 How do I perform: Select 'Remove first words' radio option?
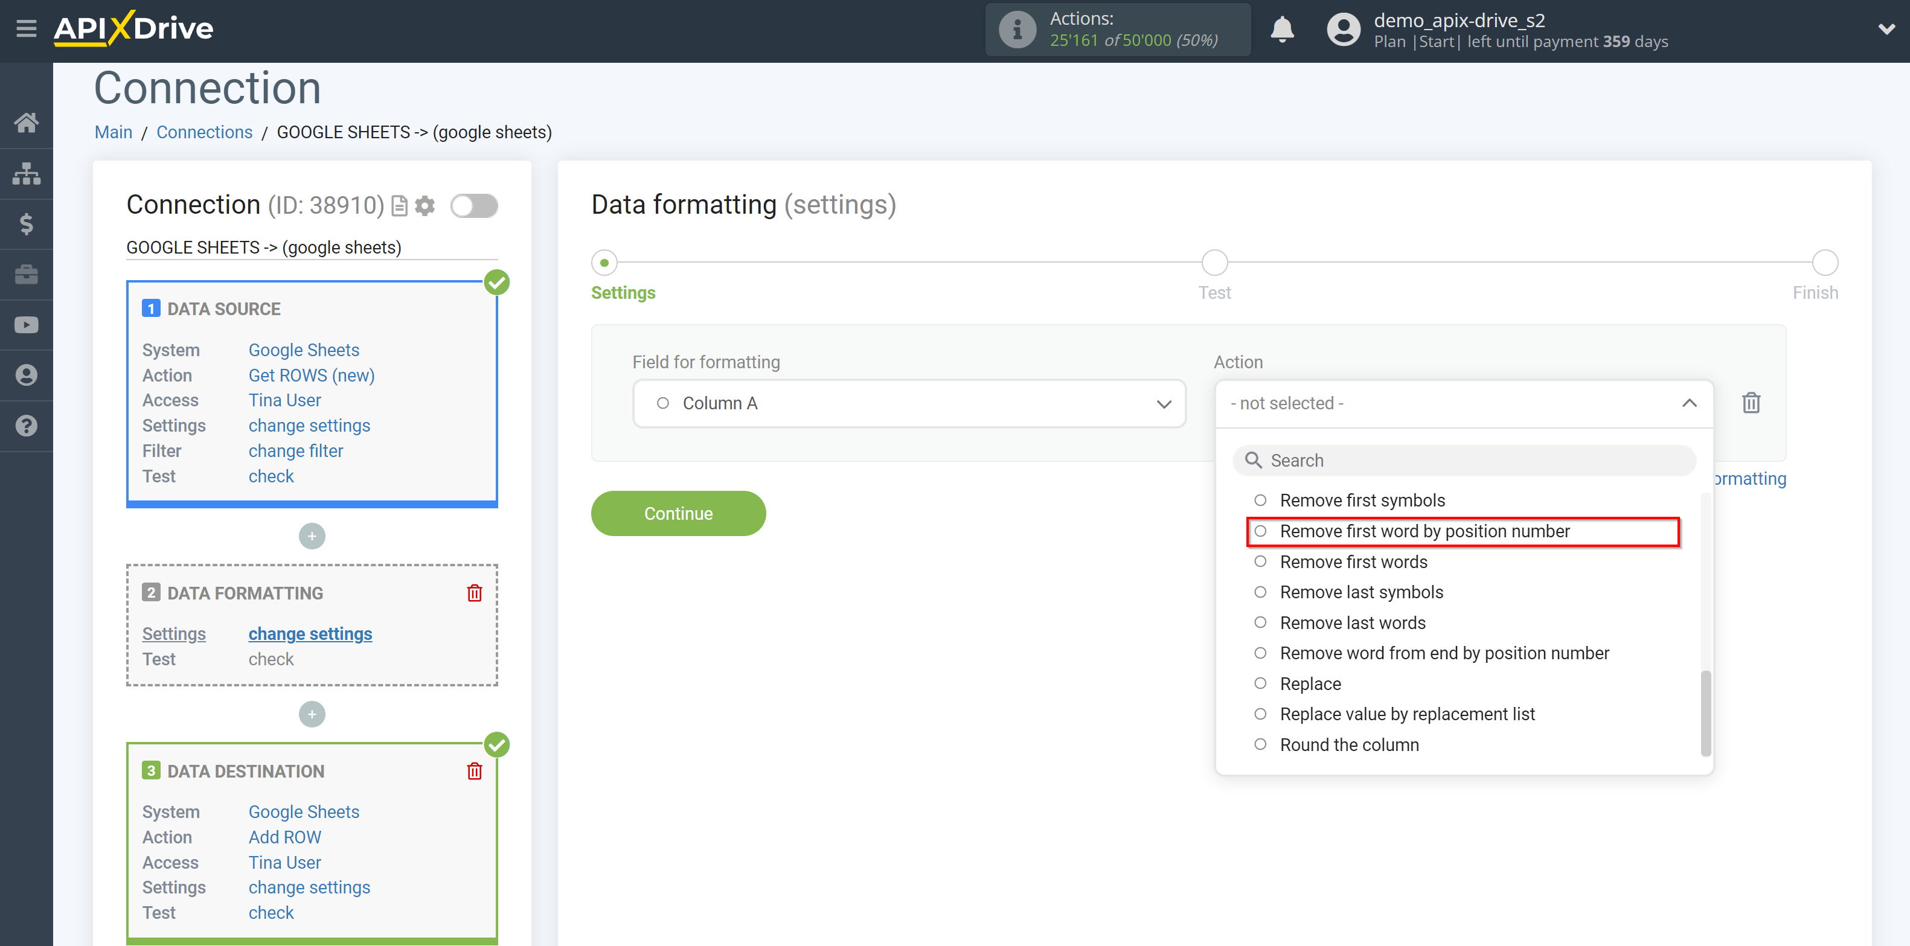tap(1262, 561)
